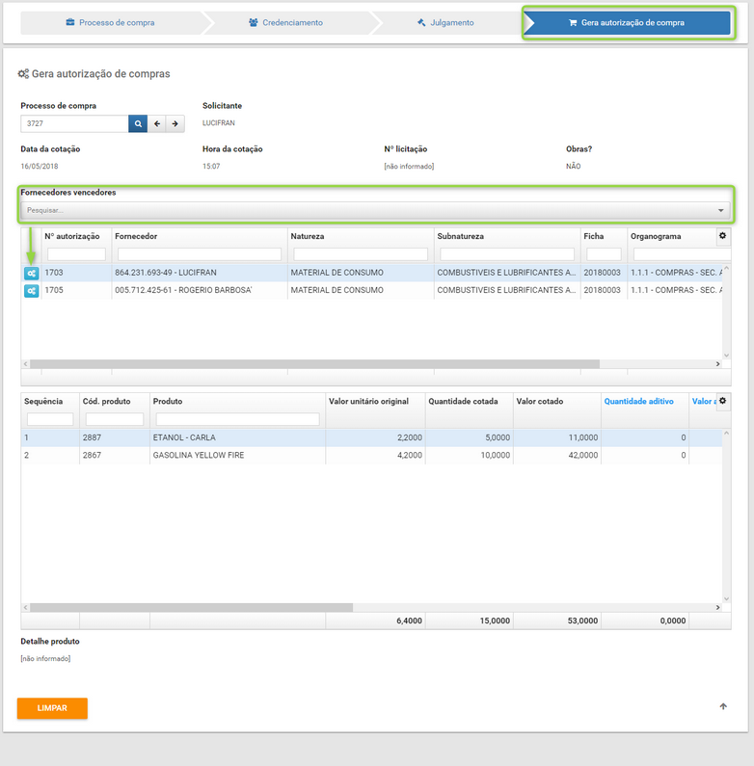Screen dimensions: 754x766
Task: Select product GASOLINA YELLOW FIRE
Action: (199, 456)
